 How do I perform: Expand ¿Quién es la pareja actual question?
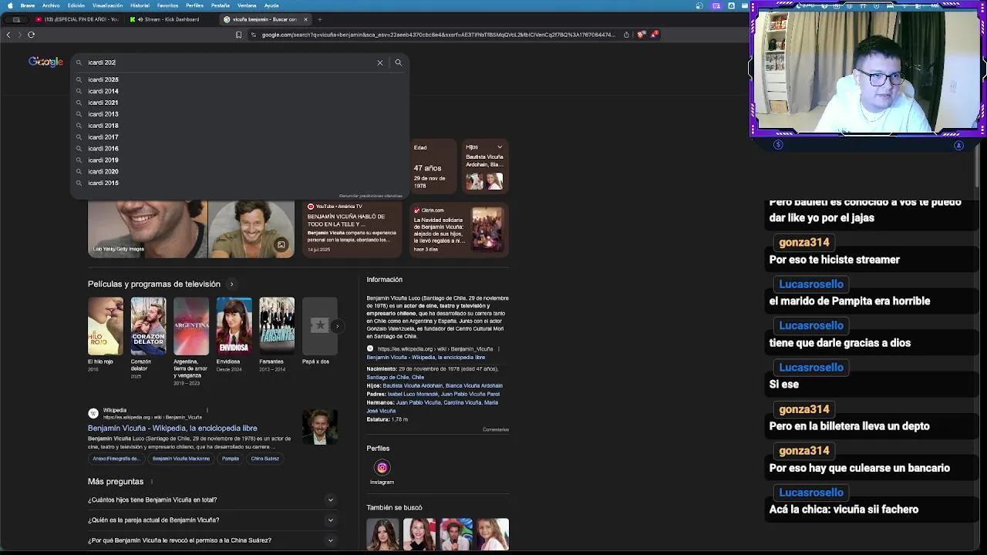211,520
